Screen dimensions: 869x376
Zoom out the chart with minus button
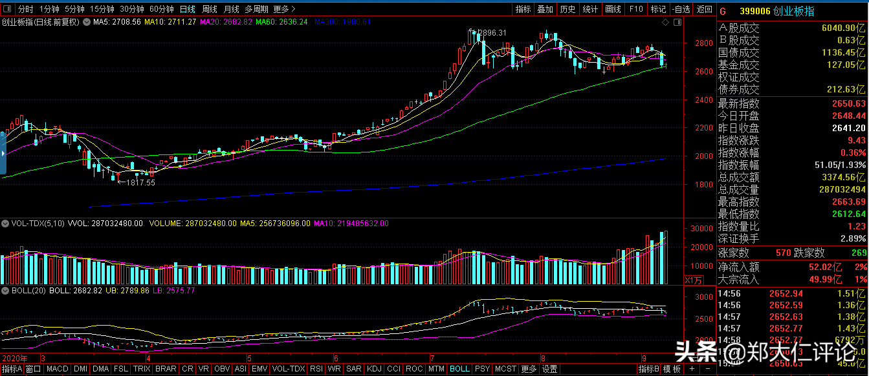[x=707, y=369]
